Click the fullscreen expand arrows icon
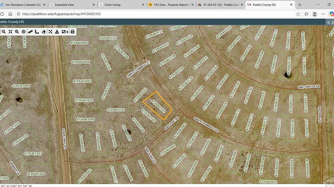The image size is (334, 187). point(50,32)
